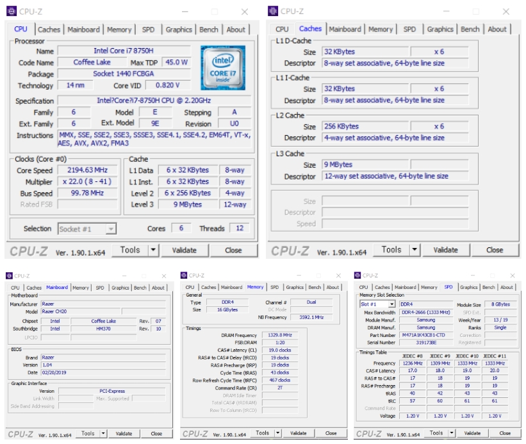
Task: Click memory Size value 16 GBytes
Action: point(227,309)
